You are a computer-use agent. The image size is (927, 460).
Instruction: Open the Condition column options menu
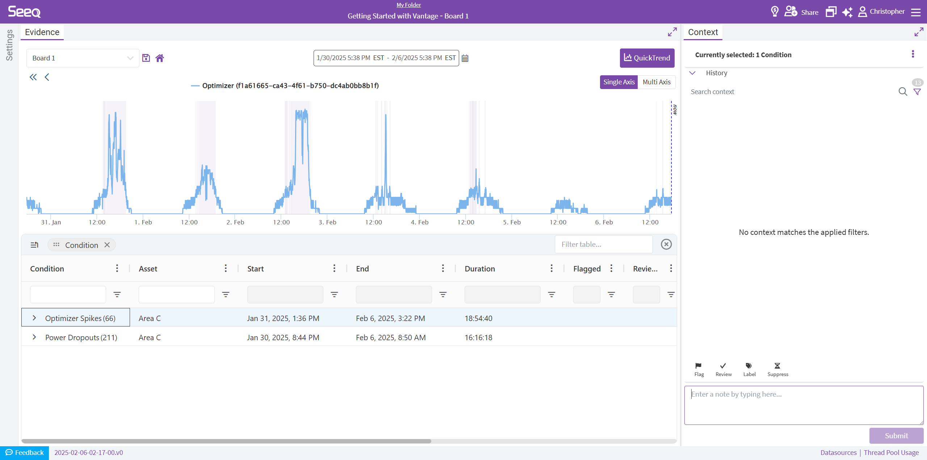click(x=117, y=268)
